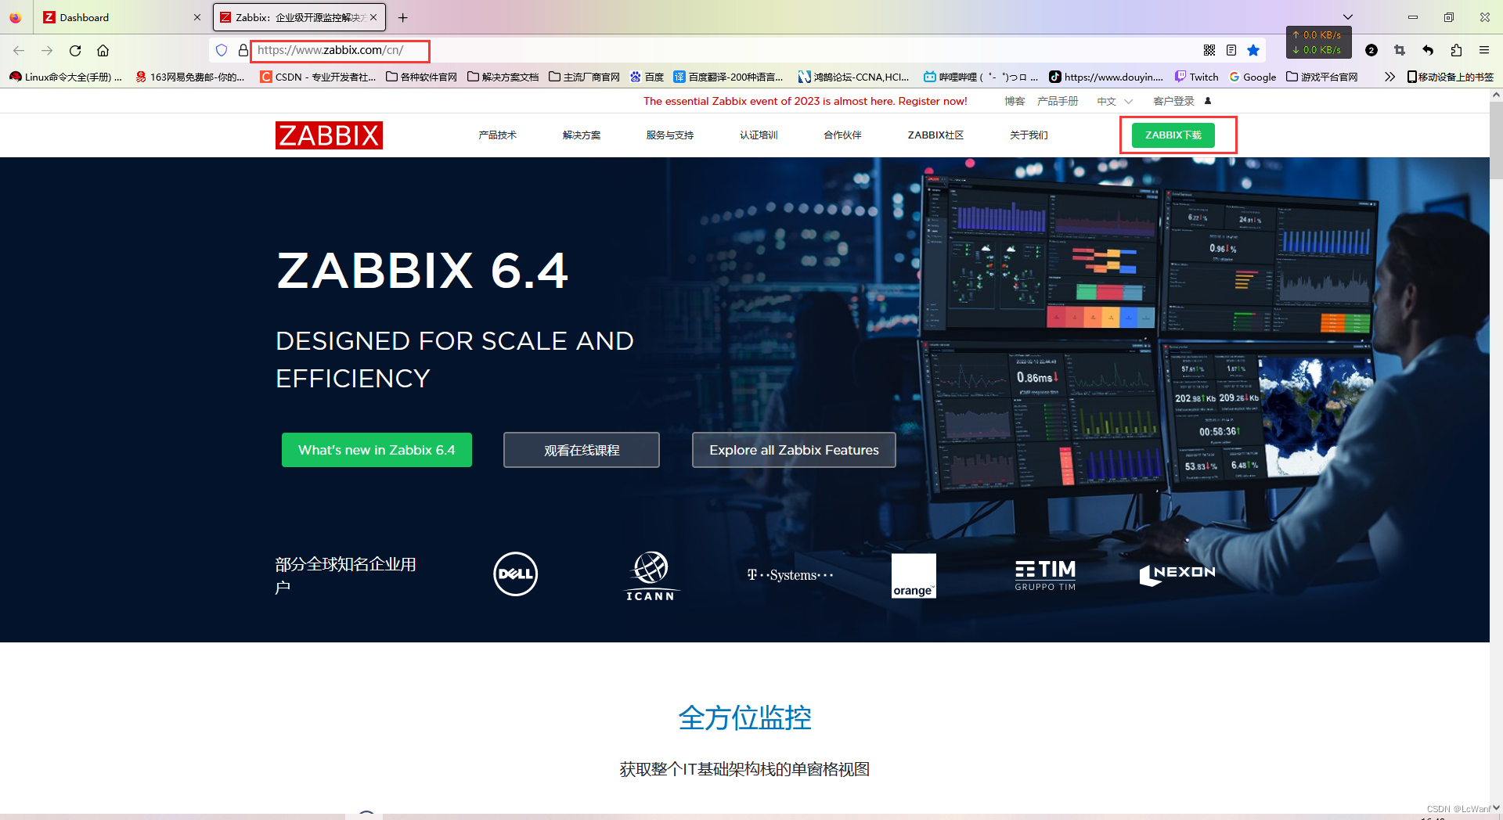
Task: Open the browser home page icon
Action: [103, 50]
